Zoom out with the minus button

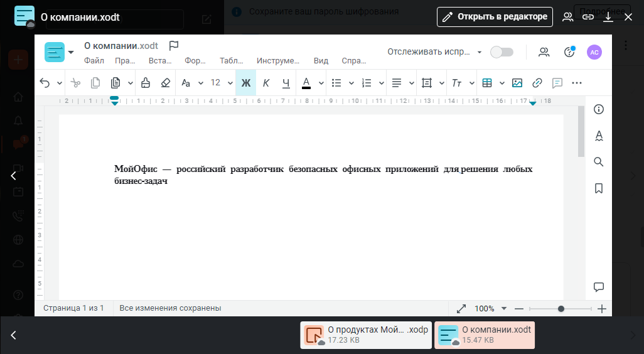pyautogui.click(x=519, y=309)
